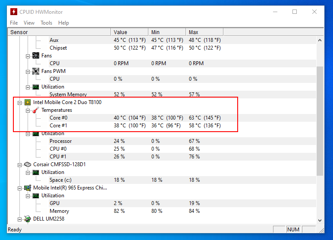Open the Tools menu
The image size is (333, 240).
tap(46, 23)
